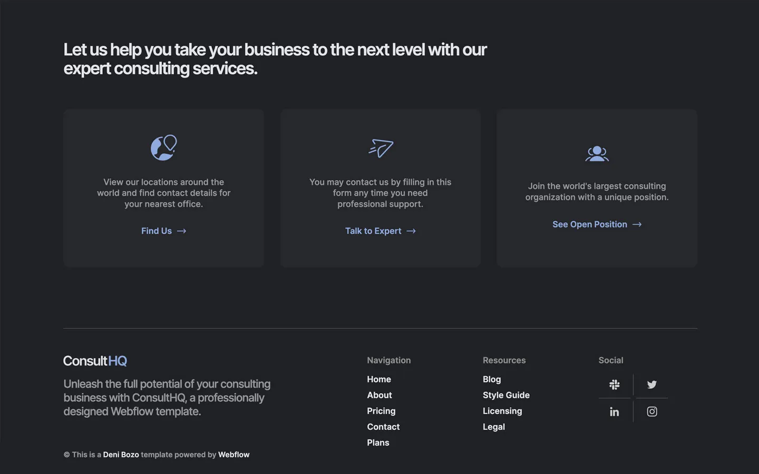Go to Home in footer navigation
The width and height of the screenshot is (759, 474).
point(379,379)
